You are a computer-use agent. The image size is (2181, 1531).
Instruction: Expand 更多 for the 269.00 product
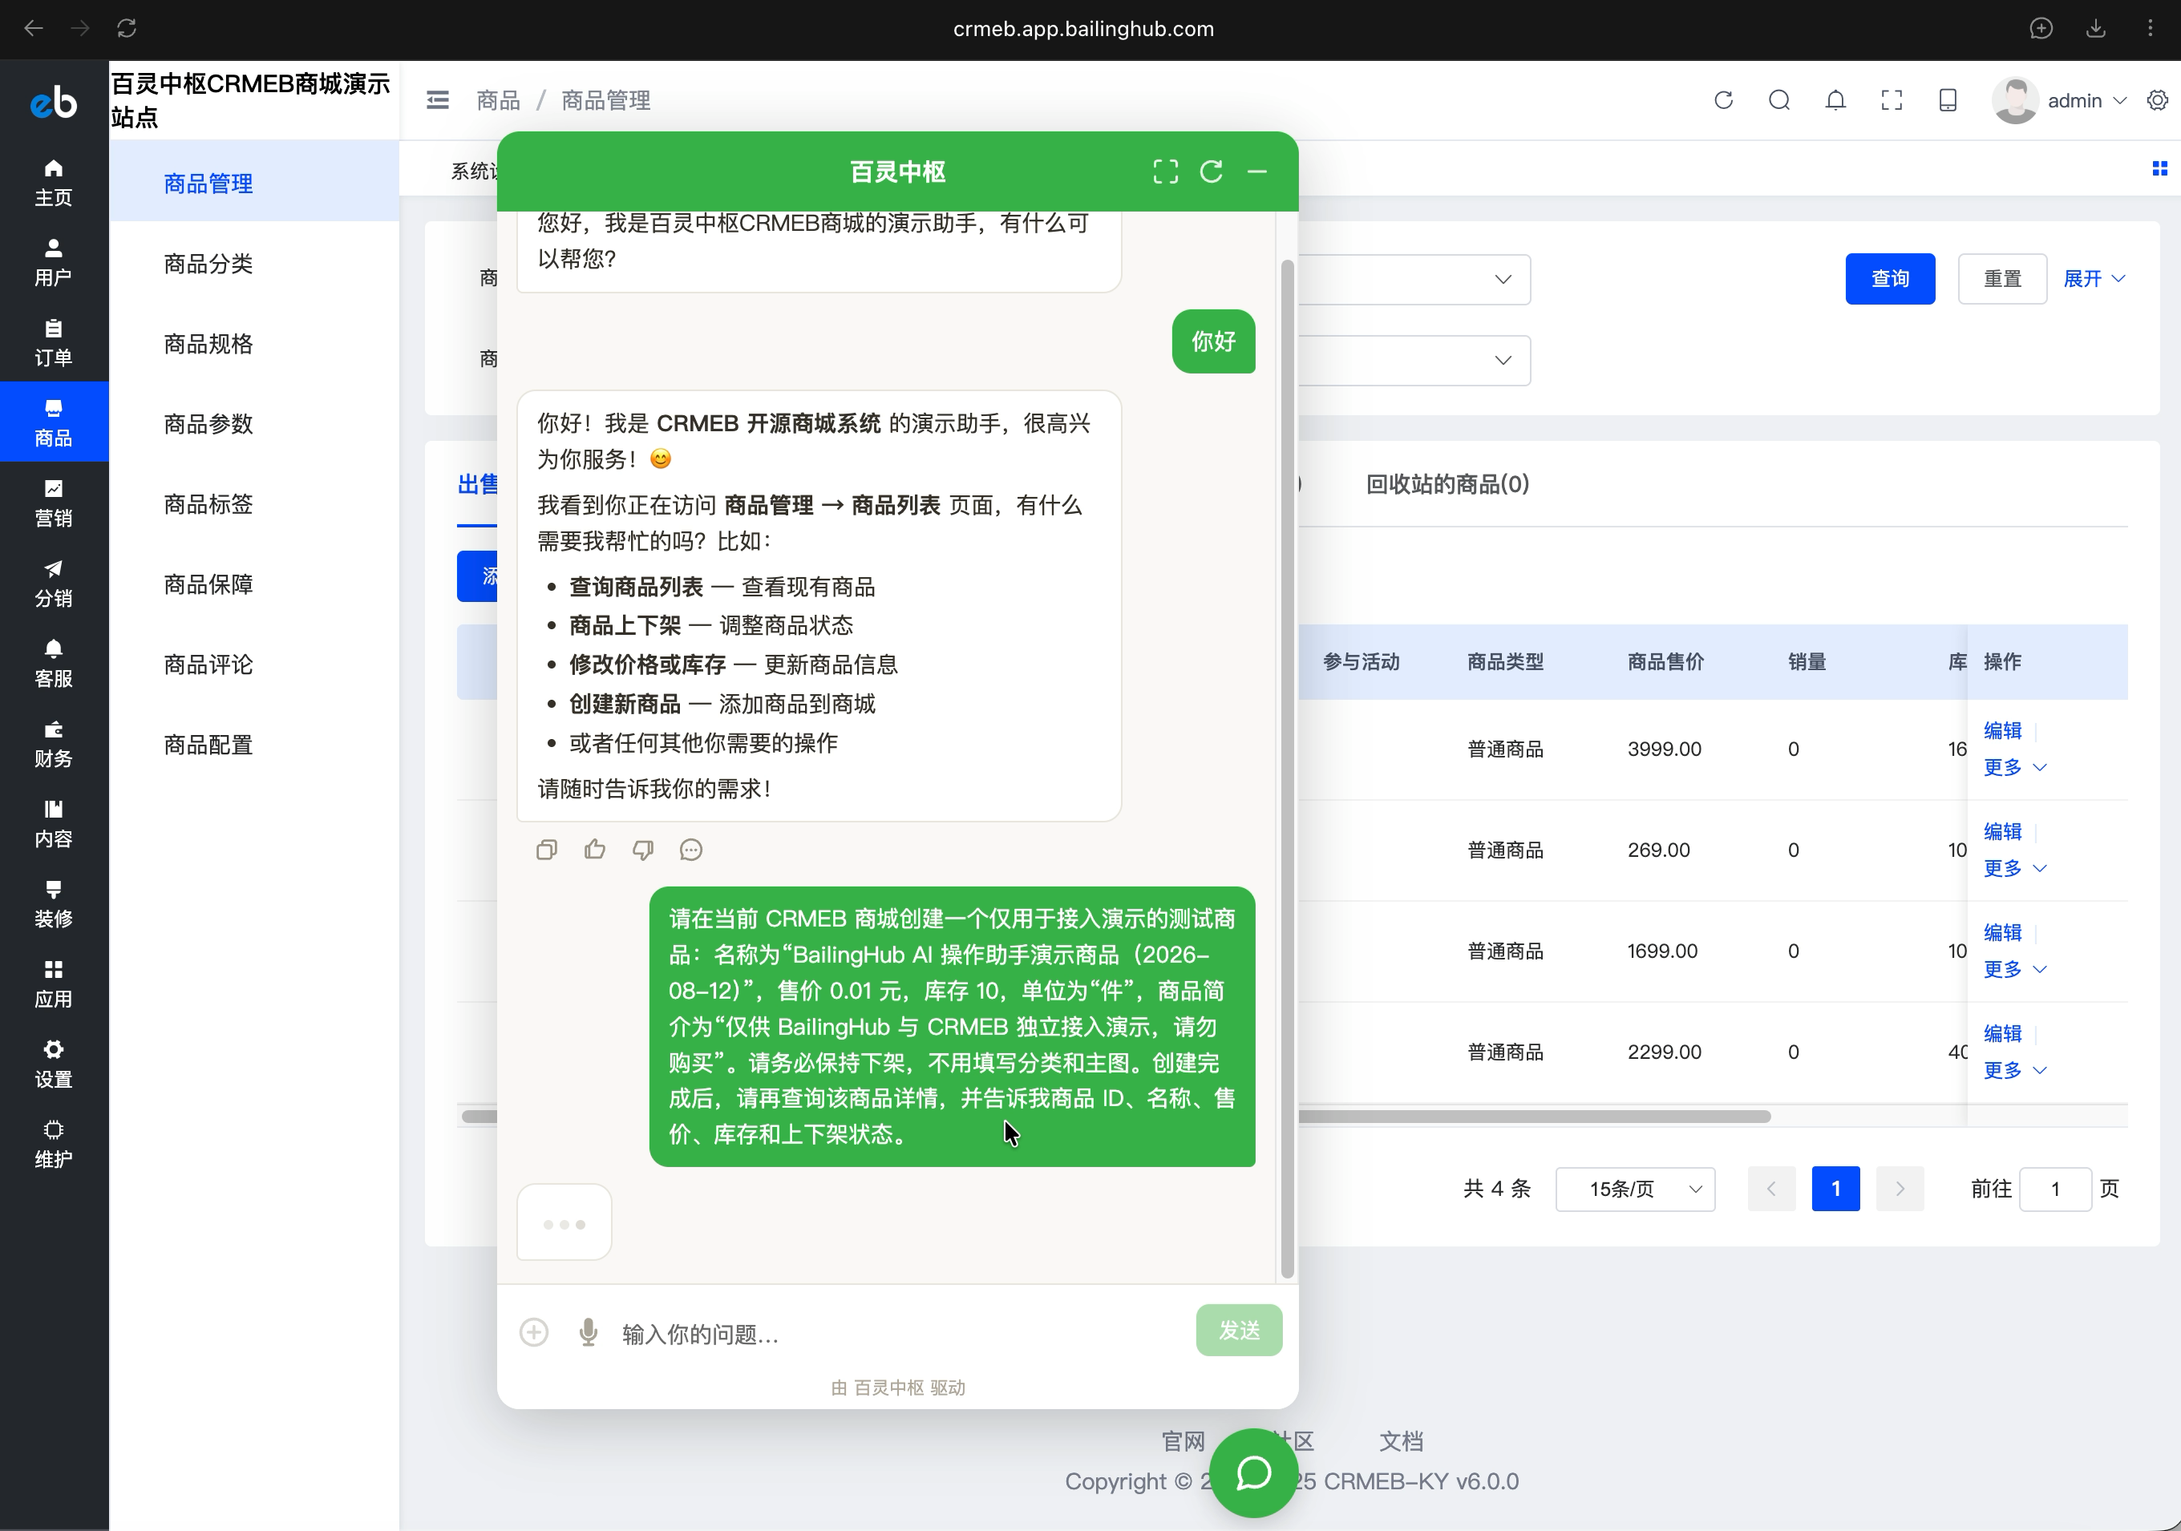pos(2013,867)
